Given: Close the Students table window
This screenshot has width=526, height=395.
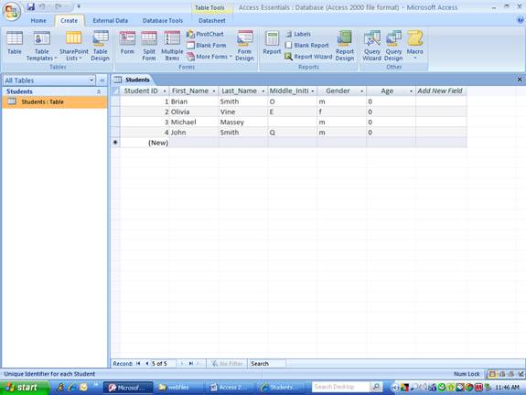Looking at the screenshot, I should coord(520,80).
